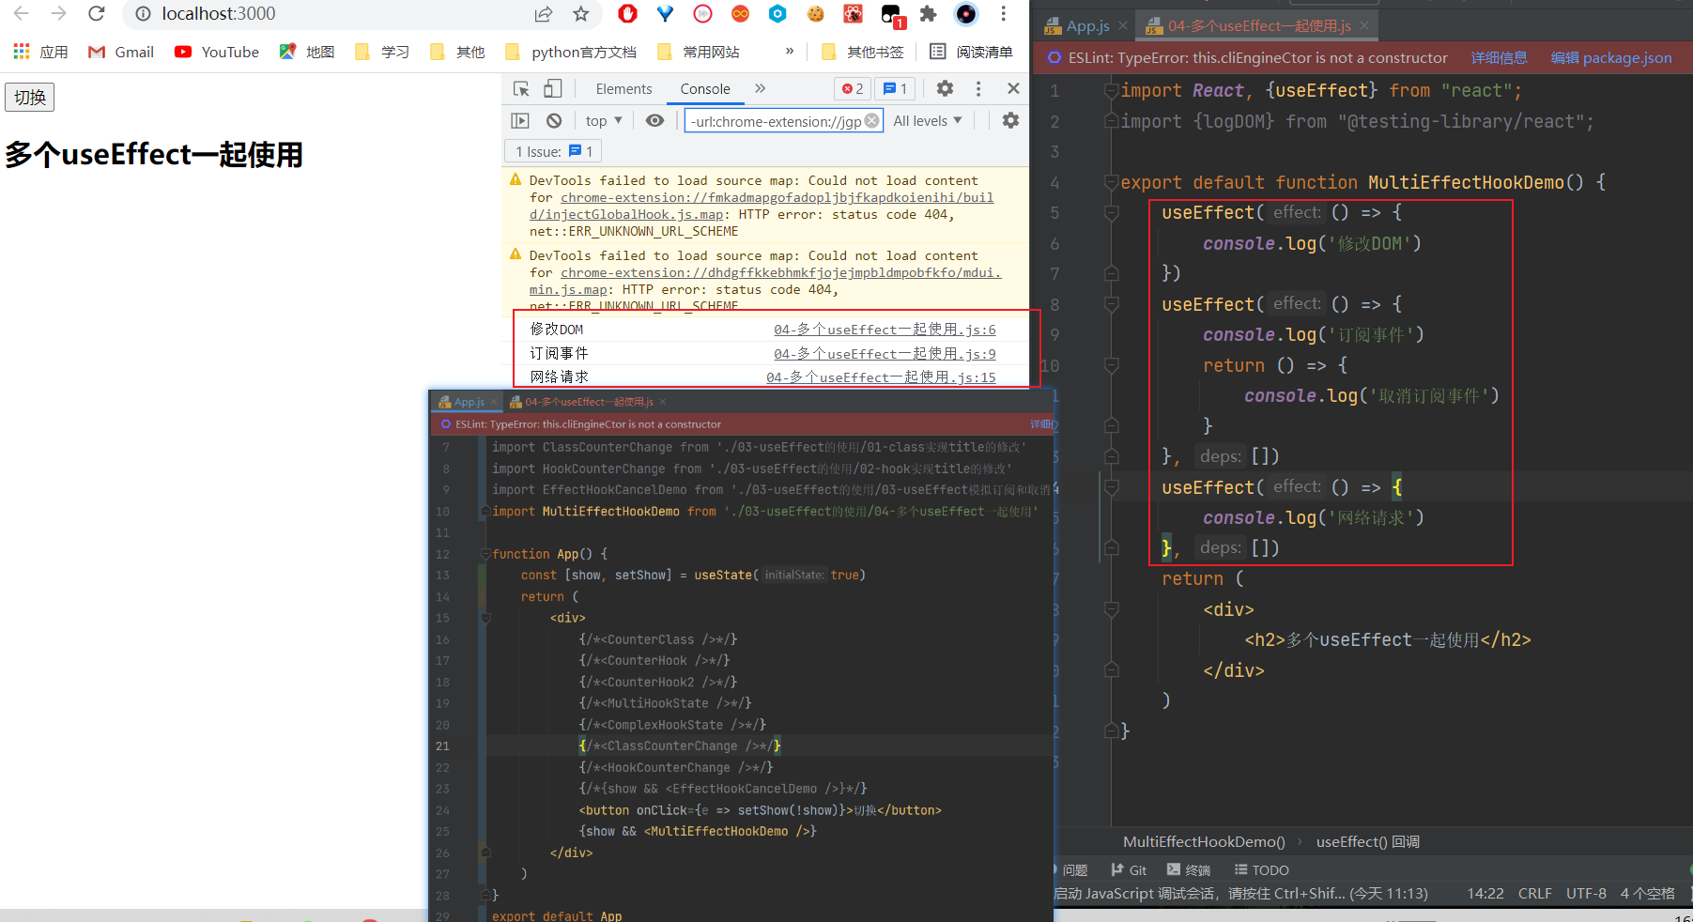
Task: Click MultiEffectHookDemo() in the breadcrumb
Action: [1204, 841]
